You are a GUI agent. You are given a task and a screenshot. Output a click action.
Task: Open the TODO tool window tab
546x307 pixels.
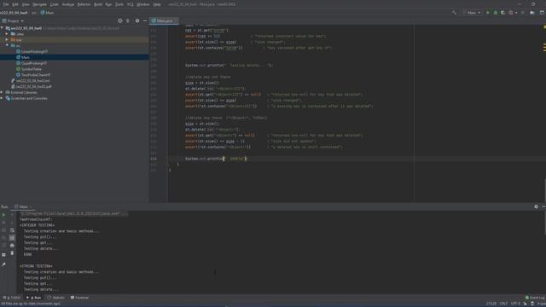[x=12, y=298]
